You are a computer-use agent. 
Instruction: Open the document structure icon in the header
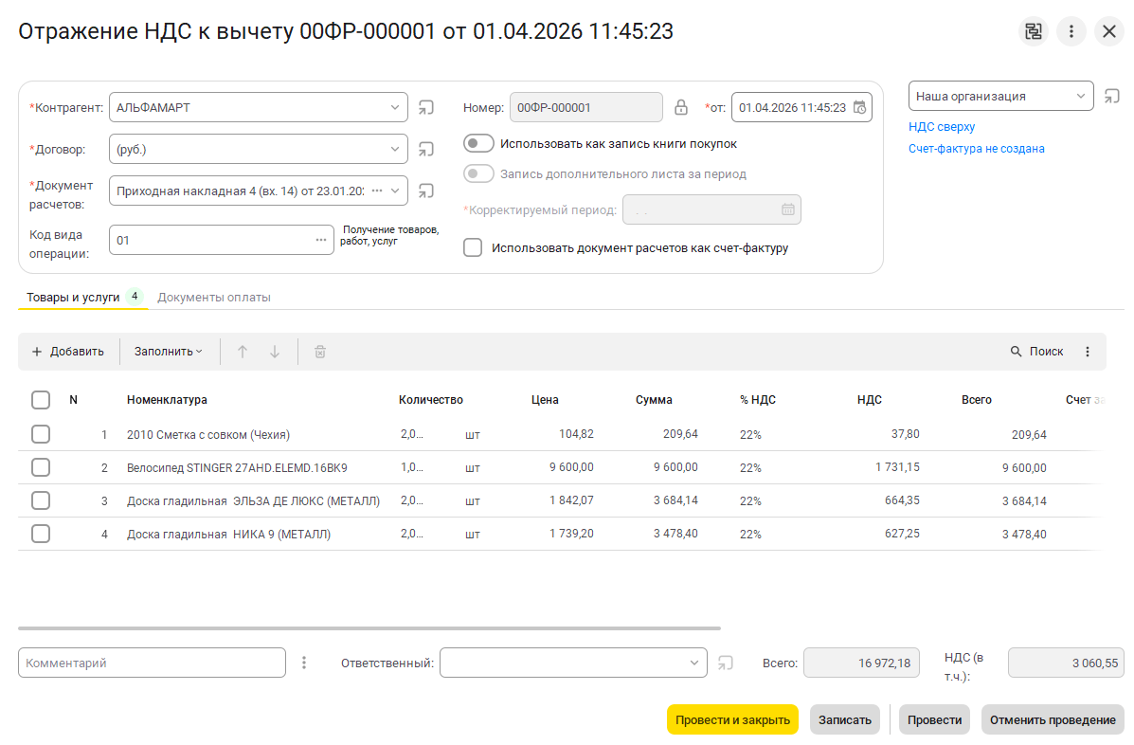(x=1034, y=31)
